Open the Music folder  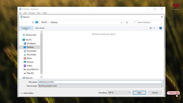coord(29,58)
